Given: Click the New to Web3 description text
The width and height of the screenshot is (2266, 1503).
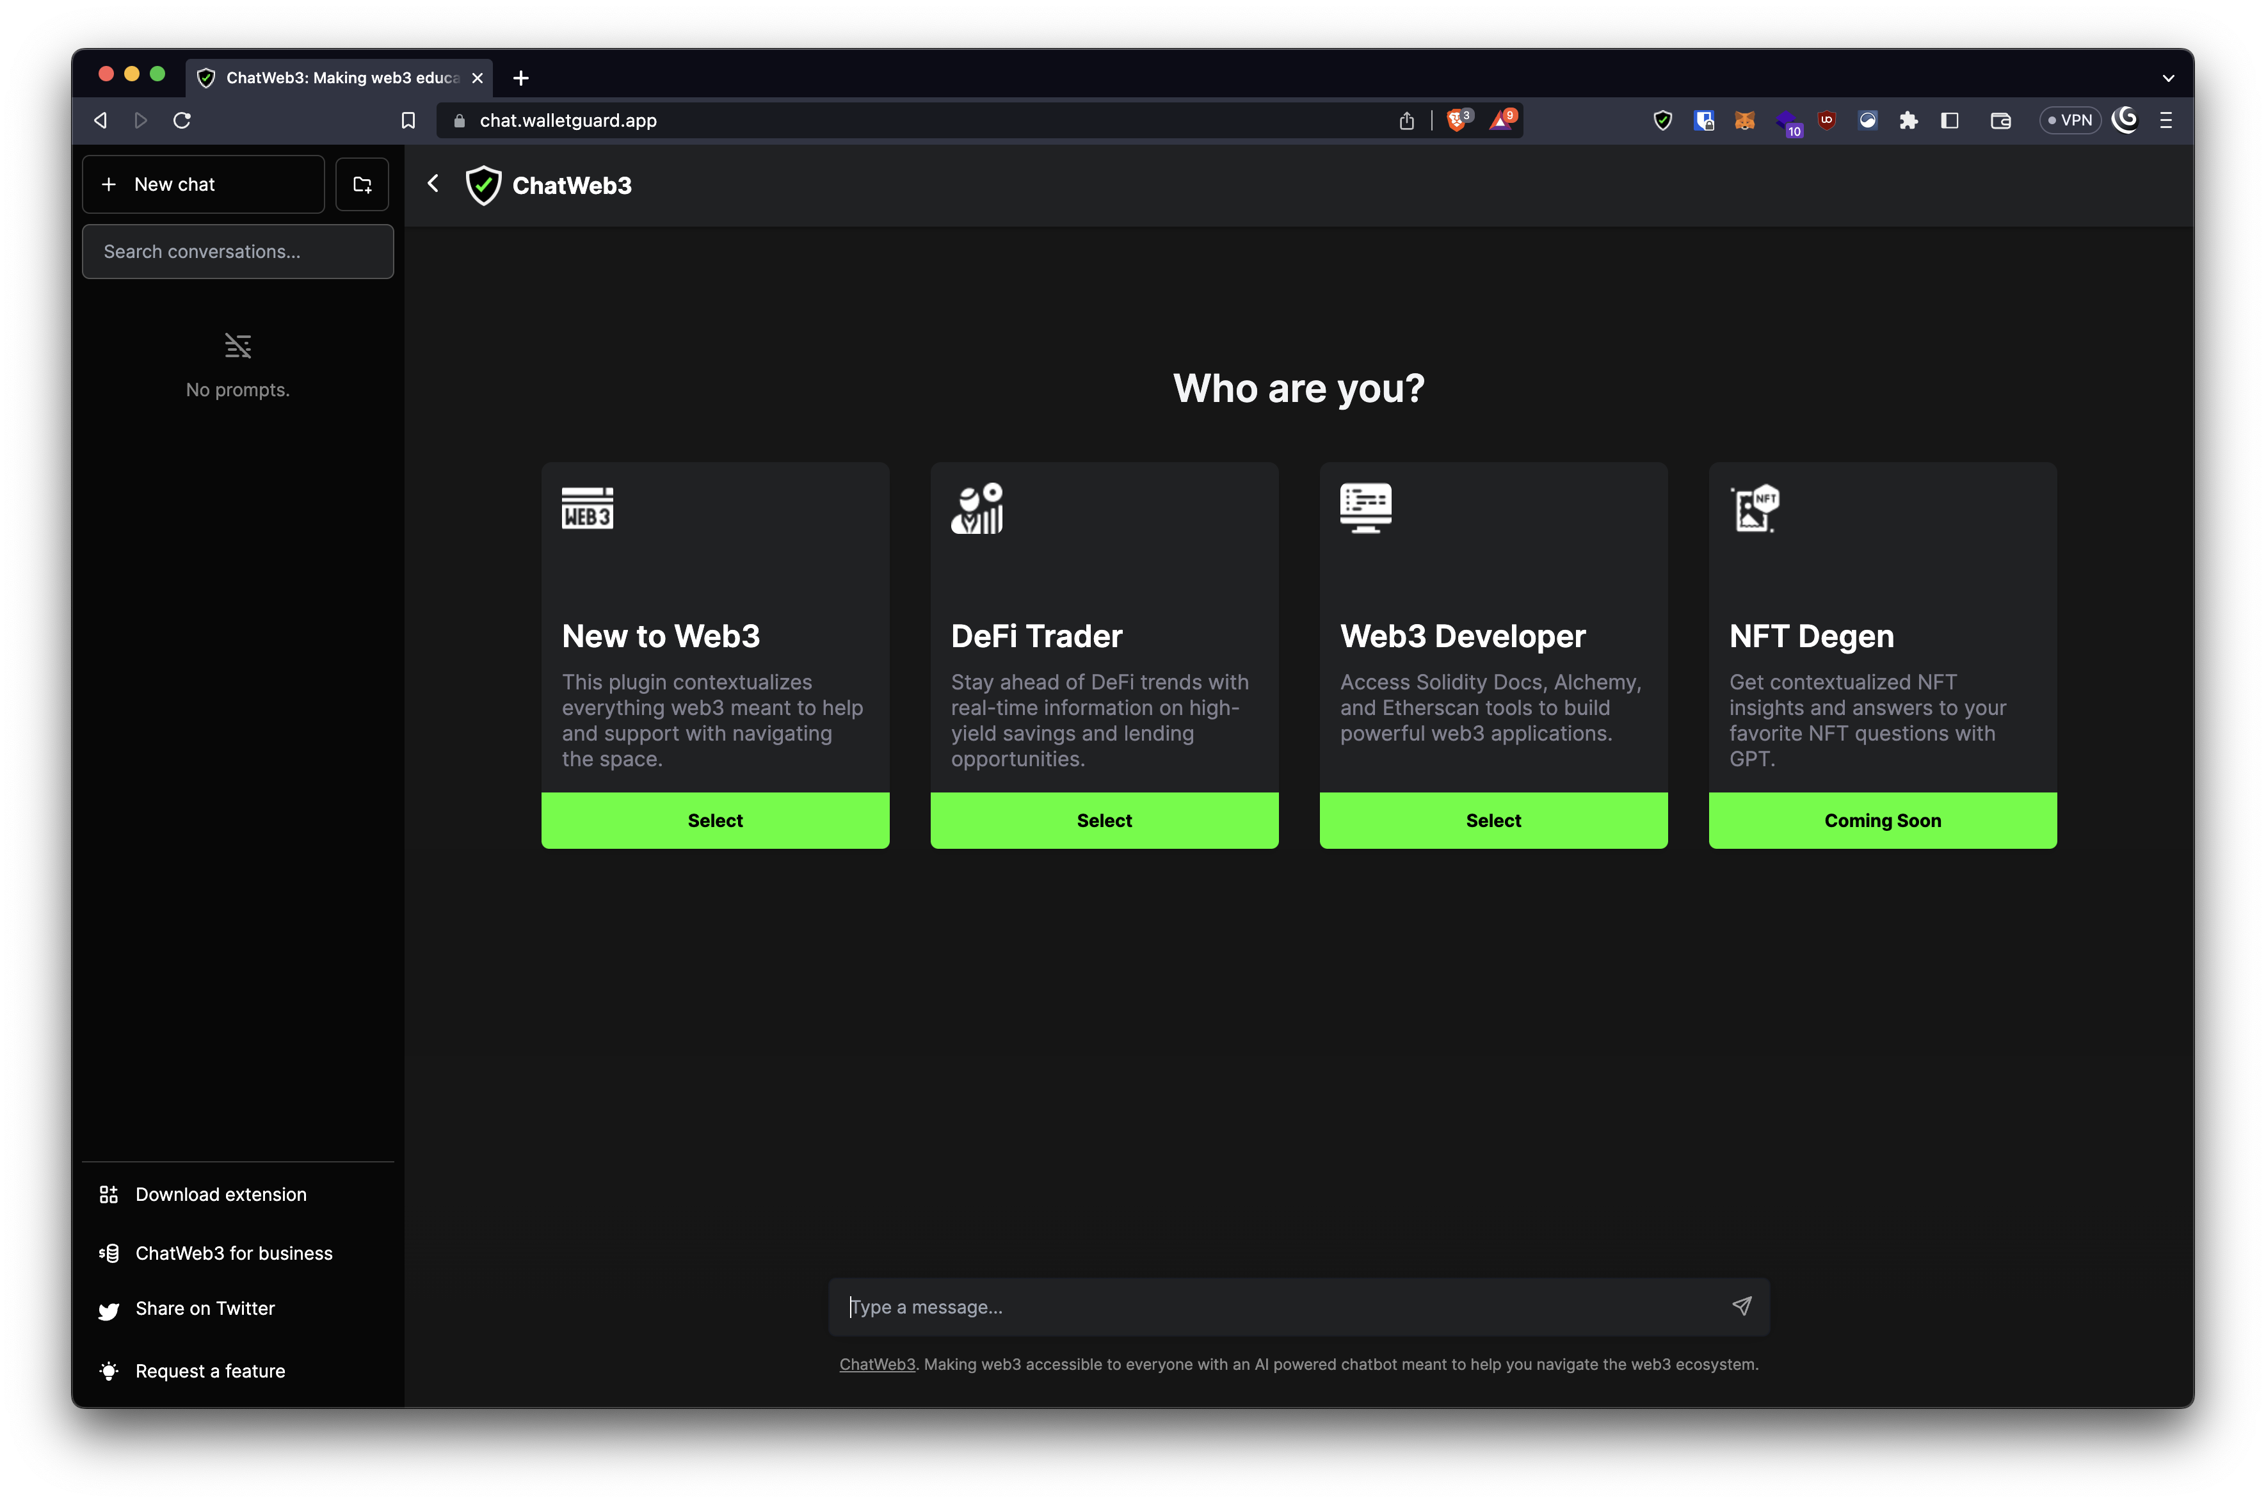Looking at the screenshot, I should pyautogui.click(x=712, y=720).
